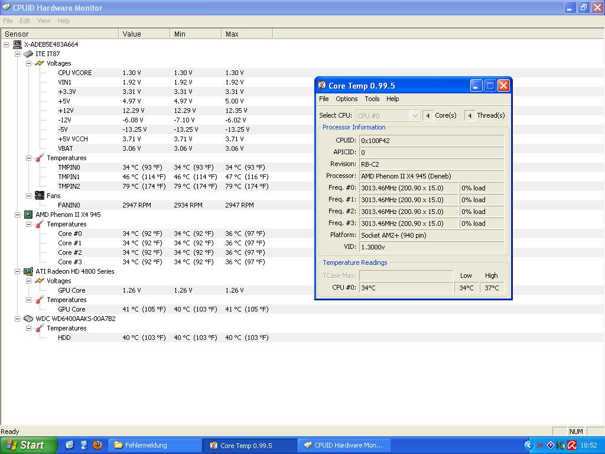Select the HDD temperature row

tap(165, 338)
